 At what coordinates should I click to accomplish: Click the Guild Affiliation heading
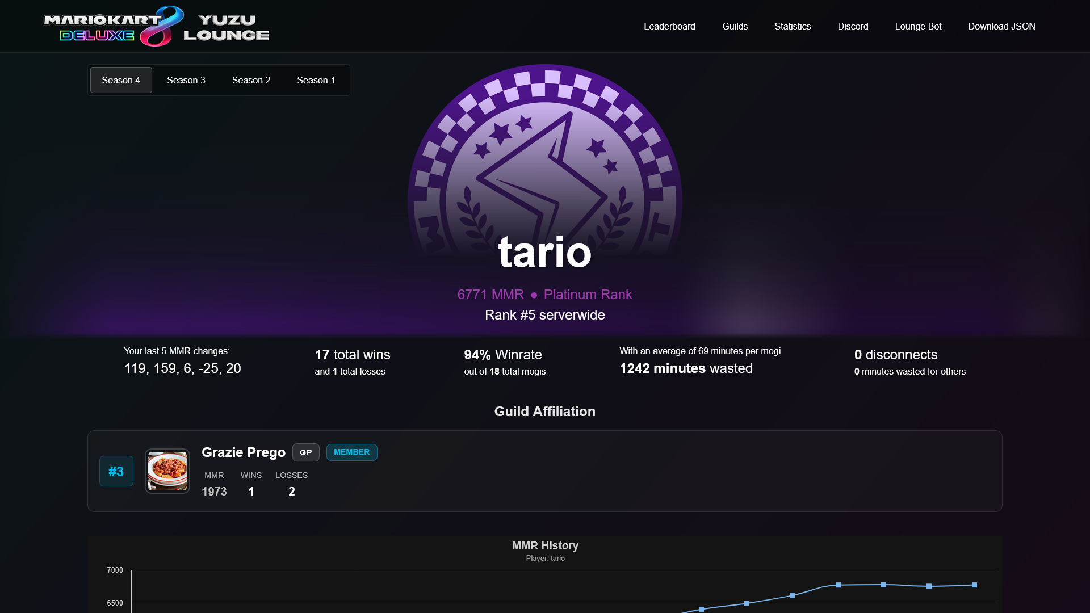click(x=545, y=412)
